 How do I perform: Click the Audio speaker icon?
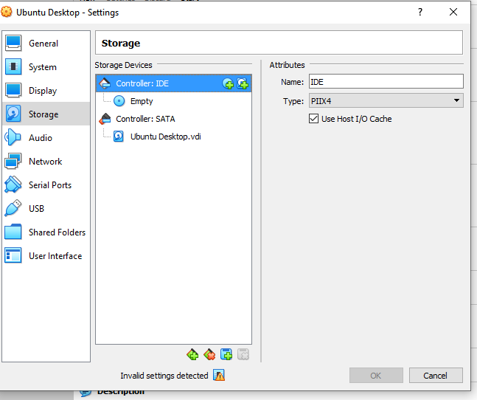[x=13, y=137]
